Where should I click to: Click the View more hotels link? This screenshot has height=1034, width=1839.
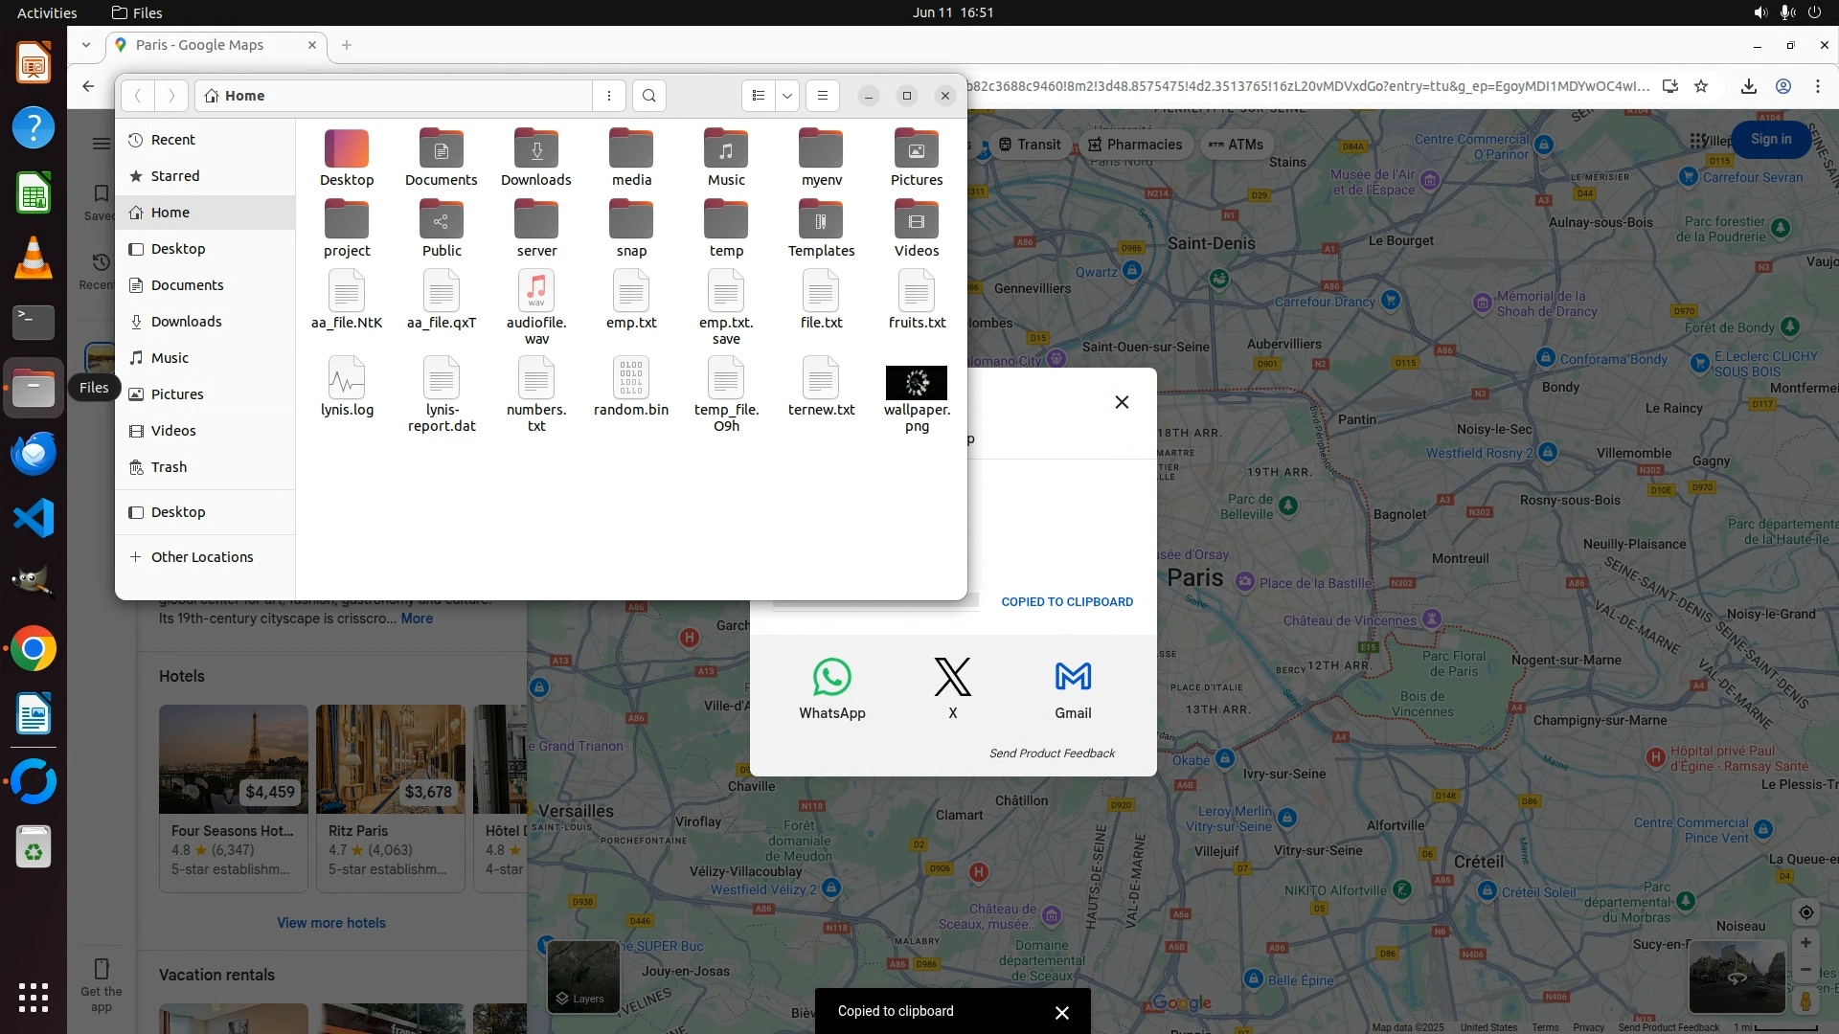point(331,923)
